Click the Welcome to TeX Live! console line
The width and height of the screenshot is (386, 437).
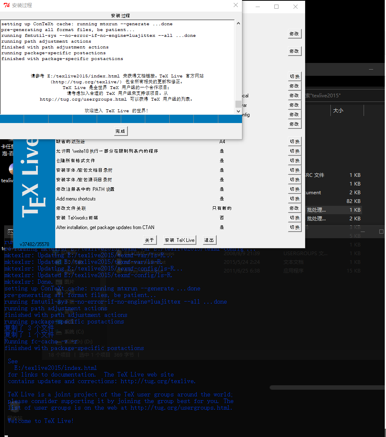click(x=41, y=421)
